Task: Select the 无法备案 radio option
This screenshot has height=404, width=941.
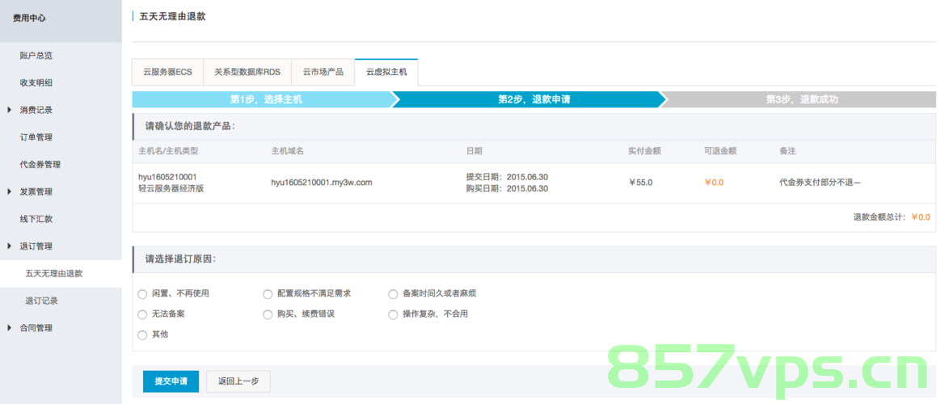Action: point(142,314)
